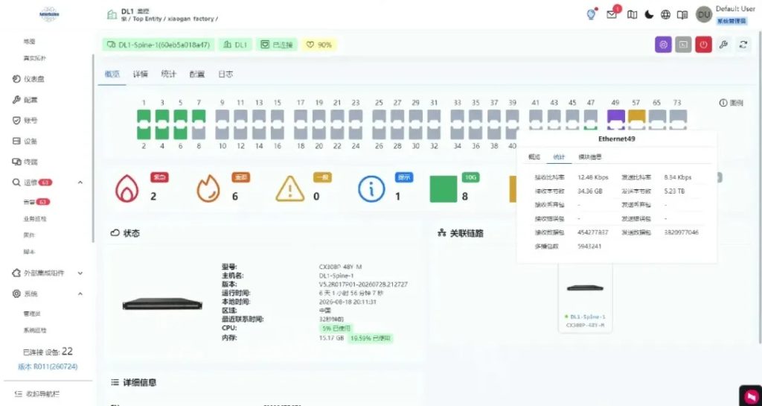The height and width of the screenshot is (406, 762).
Task: Open the mail notifications icon
Action: click(x=612, y=15)
